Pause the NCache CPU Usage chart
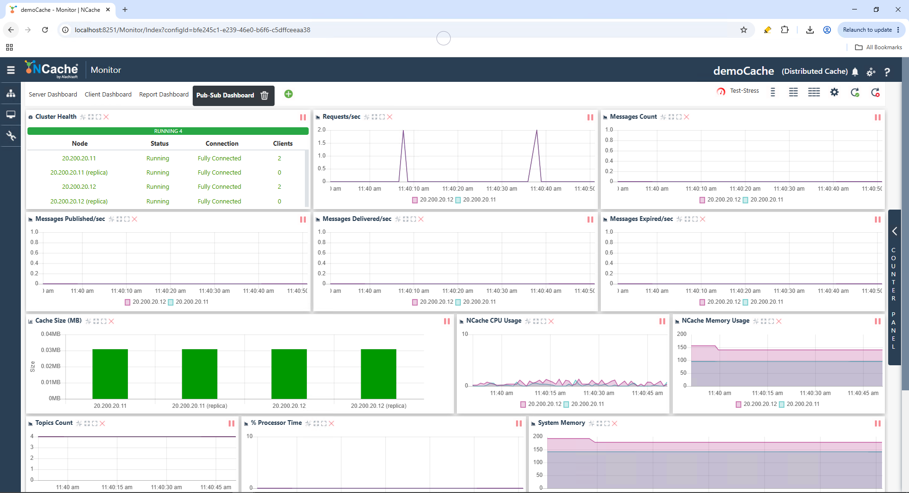Screen dimensions: 909x493 tap(662, 321)
